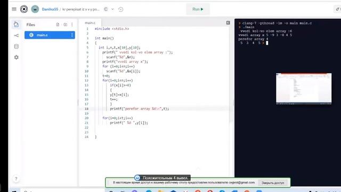Screen dimensions: 341x192
Task: Open the hamburger menu
Action: coord(14,9)
